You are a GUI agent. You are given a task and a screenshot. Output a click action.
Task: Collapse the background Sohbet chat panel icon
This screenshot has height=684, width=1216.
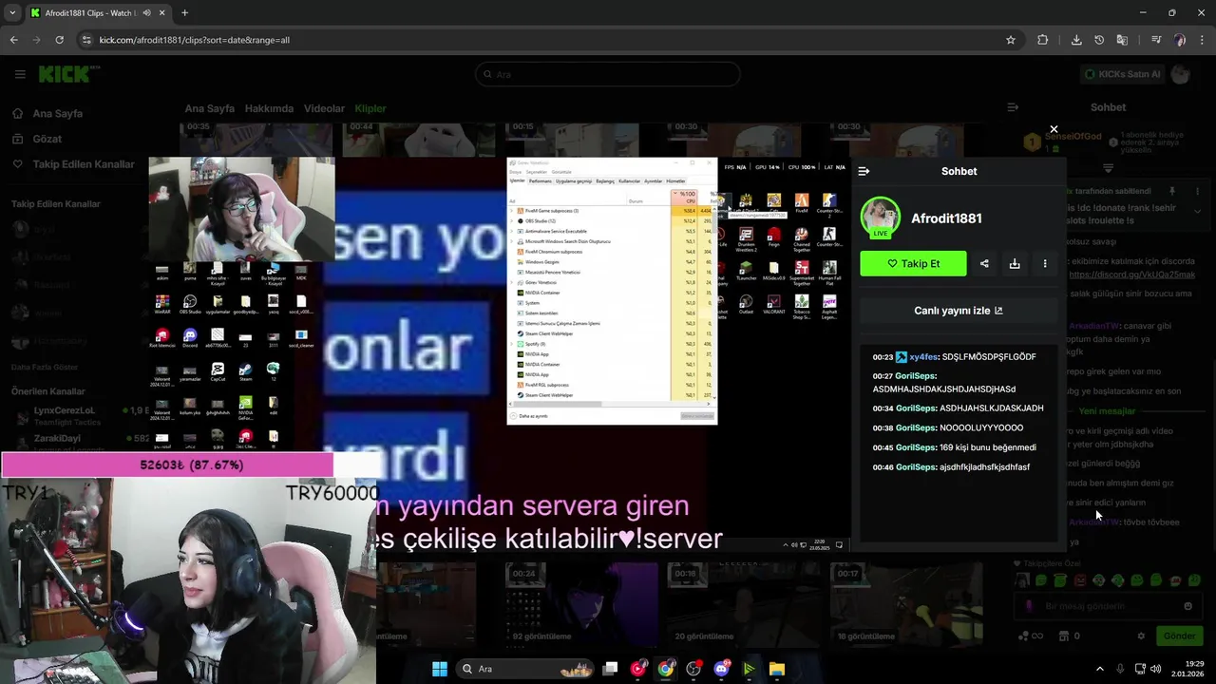pos(1013,107)
